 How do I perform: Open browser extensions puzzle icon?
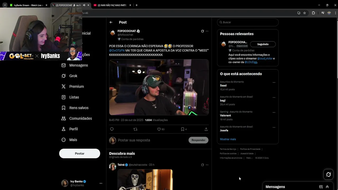(313, 13)
